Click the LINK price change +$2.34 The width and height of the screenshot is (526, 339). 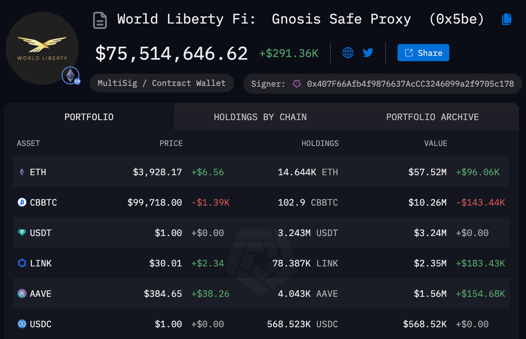pos(208,263)
